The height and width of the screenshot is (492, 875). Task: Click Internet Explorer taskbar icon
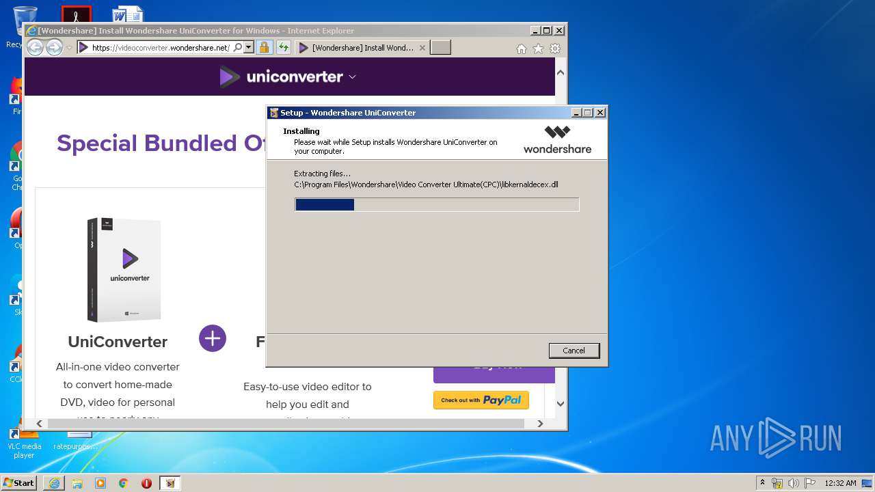click(54, 483)
